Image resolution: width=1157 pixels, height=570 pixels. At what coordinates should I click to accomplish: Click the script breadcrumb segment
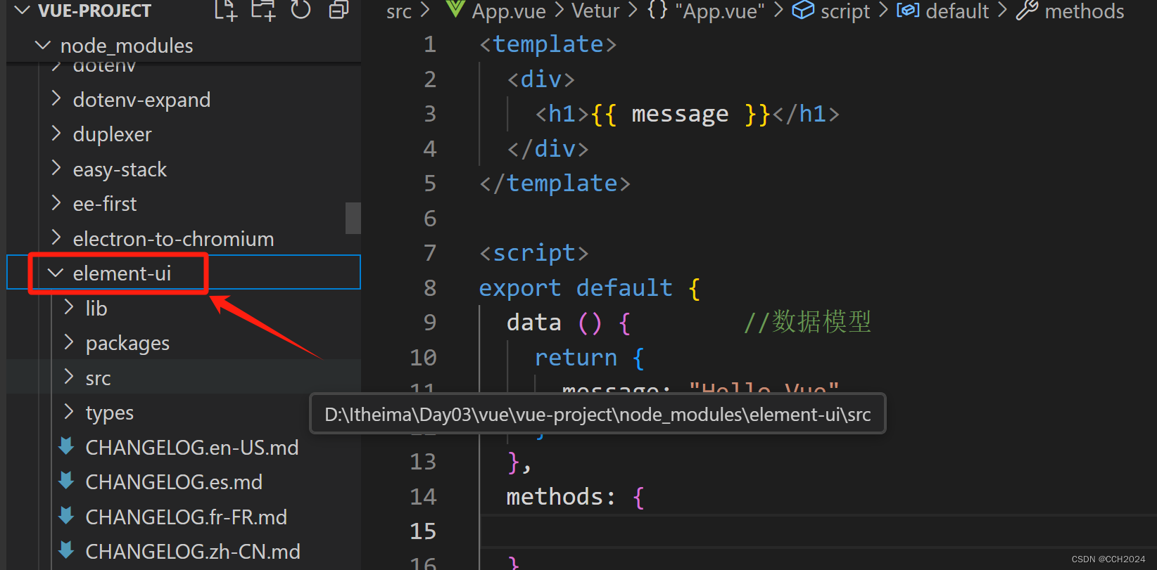[x=845, y=11]
